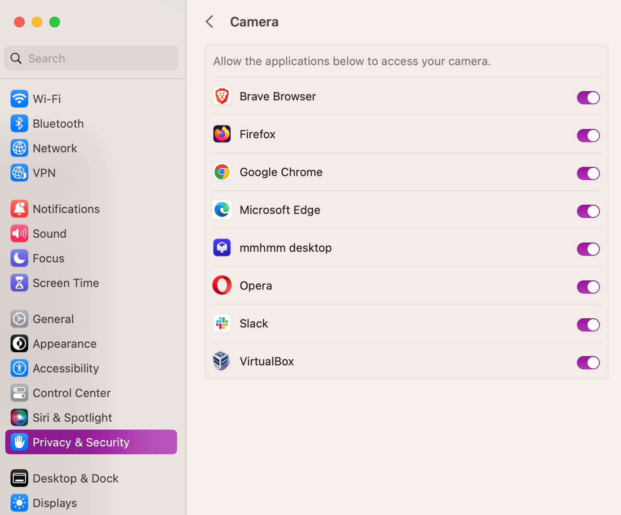Disable camera access for Brave Browser
Viewport: 621px width, 515px height.
point(588,98)
